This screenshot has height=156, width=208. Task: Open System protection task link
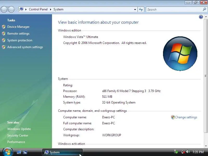tap(20, 40)
